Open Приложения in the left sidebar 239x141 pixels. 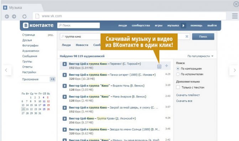tap(30, 79)
